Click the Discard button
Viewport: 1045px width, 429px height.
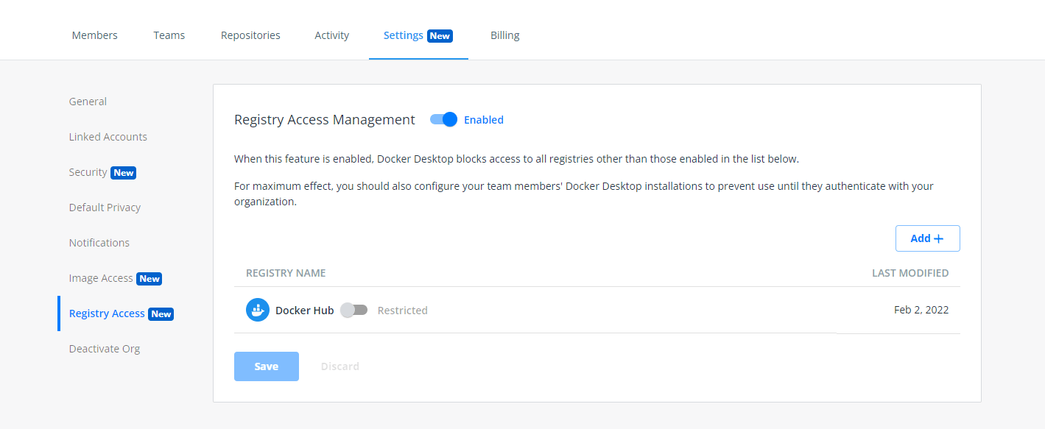point(339,366)
